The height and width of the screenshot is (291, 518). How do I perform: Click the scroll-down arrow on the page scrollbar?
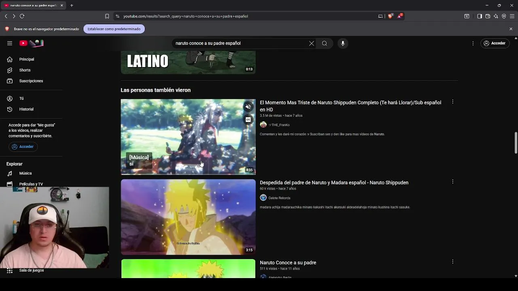(x=516, y=276)
